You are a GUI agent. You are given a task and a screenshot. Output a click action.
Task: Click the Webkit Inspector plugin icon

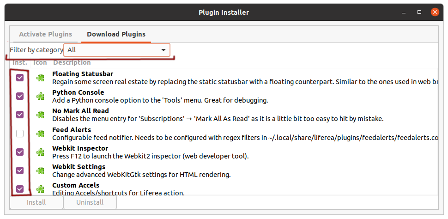(x=40, y=152)
